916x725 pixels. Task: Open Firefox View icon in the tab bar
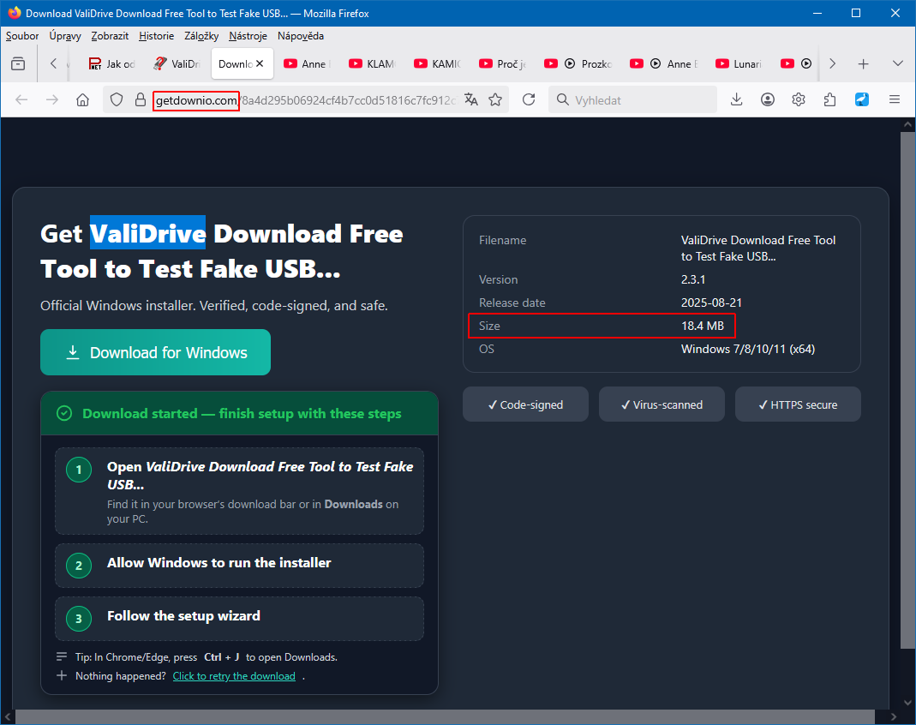pyautogui.click(x=18, y=63)
